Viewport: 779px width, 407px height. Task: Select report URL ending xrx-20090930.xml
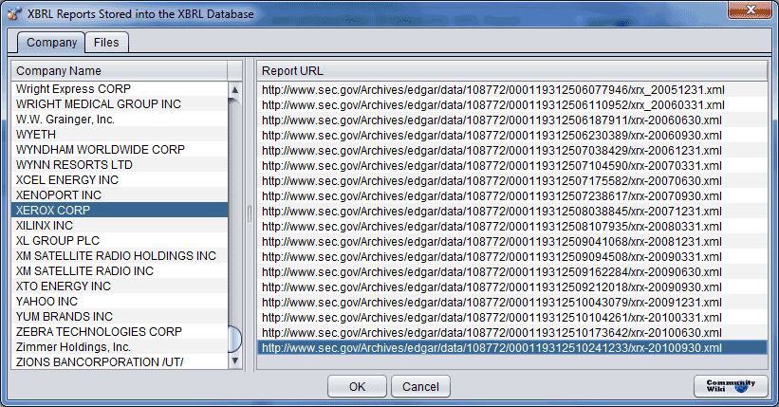(512, 287)
